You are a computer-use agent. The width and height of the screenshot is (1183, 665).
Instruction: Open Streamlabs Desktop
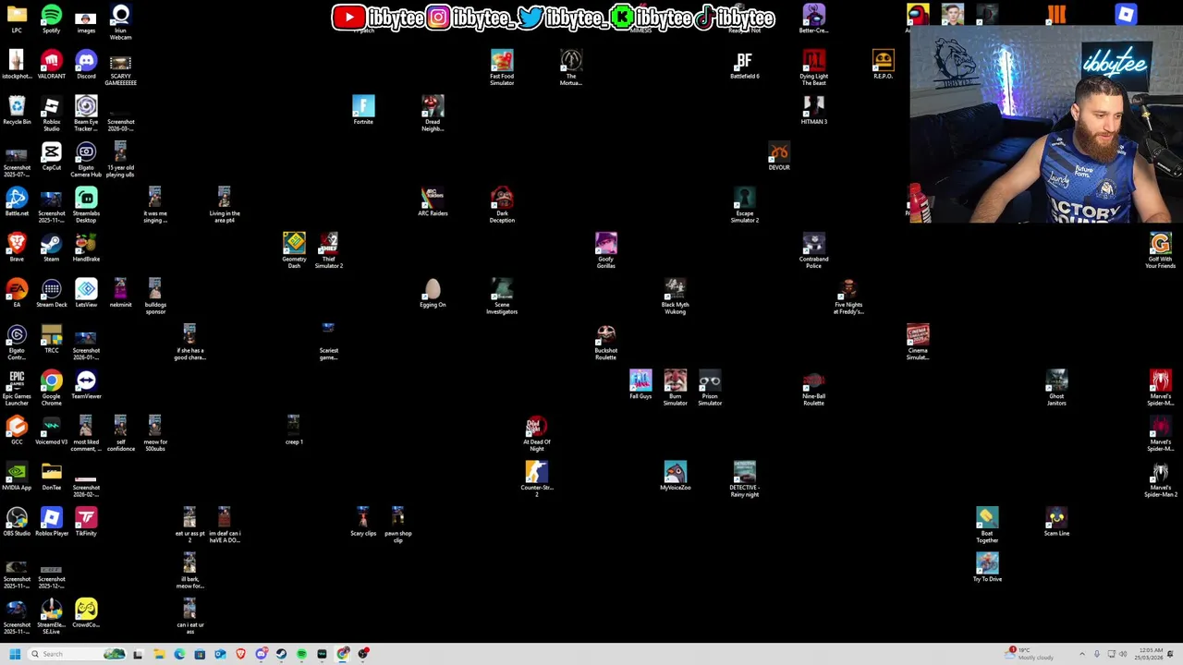coord(86,205)
